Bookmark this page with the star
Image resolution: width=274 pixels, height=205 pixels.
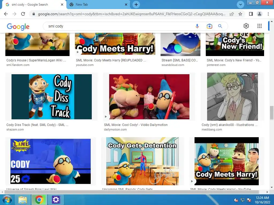240,14
